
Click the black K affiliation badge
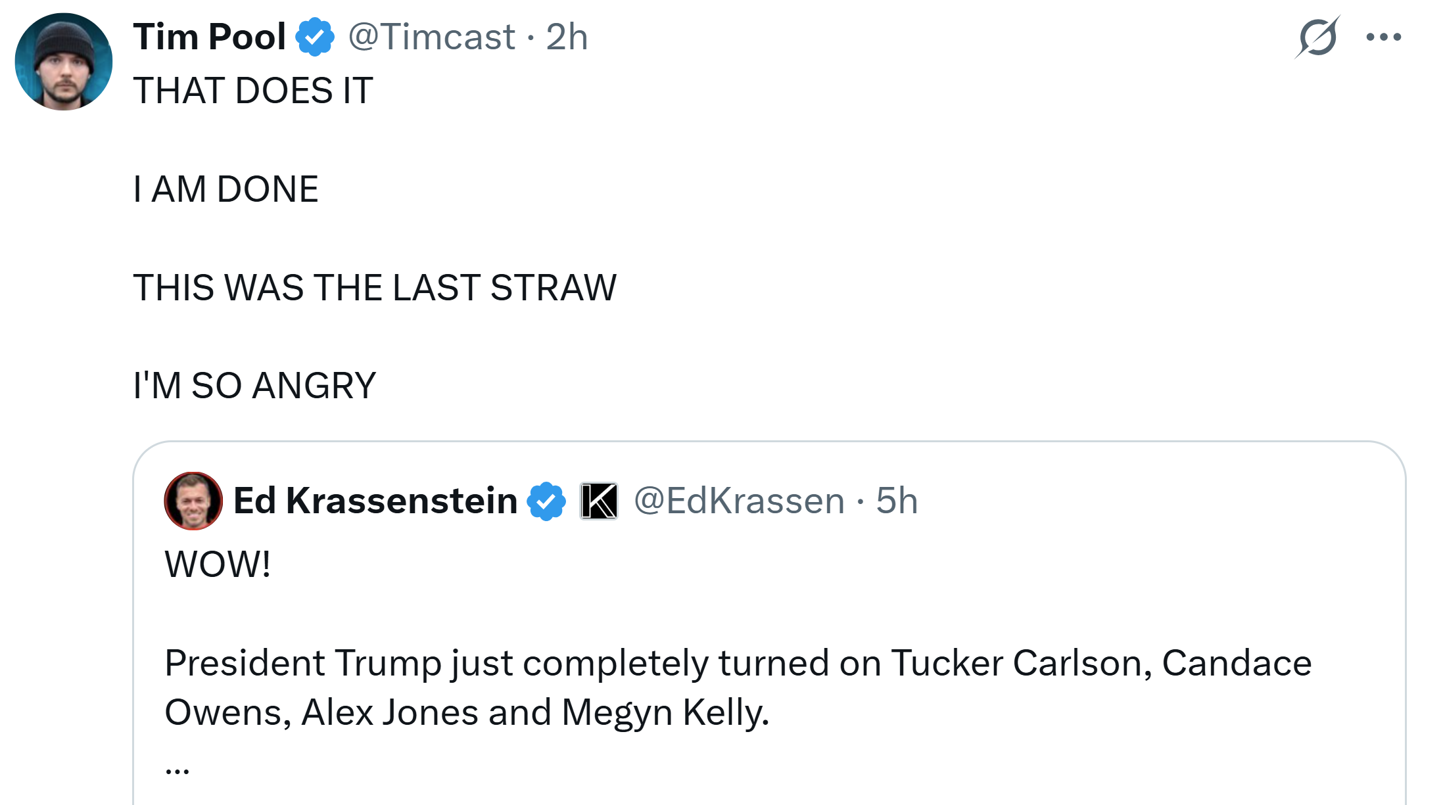pos(599,501)
